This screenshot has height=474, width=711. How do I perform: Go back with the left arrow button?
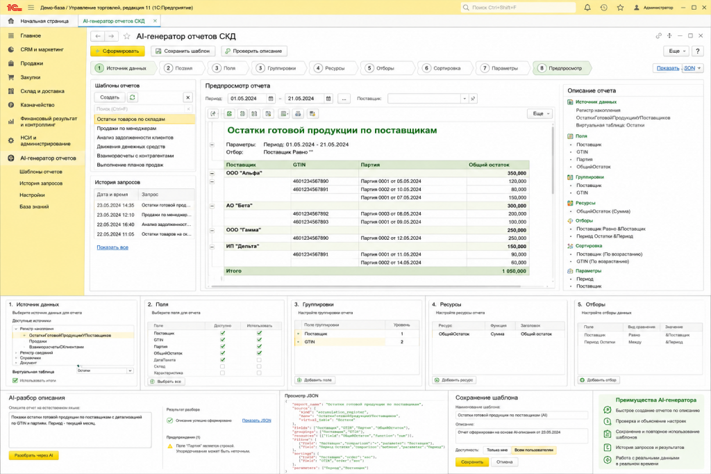coord(98,36)
